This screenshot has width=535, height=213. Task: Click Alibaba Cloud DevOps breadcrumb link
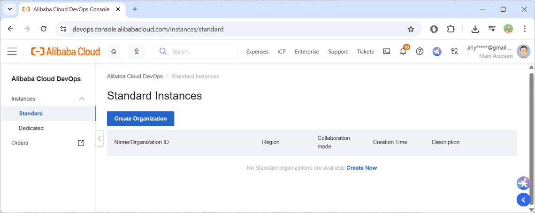(x=135, y=76)
